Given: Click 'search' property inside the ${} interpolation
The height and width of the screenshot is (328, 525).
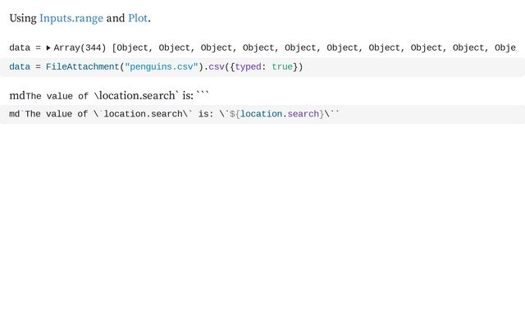Looking at the screenshot, I should pos(303,114).
